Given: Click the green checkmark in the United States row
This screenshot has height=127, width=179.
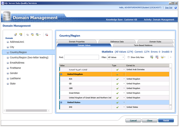Looking at the screenshot, I should (117, 103).
